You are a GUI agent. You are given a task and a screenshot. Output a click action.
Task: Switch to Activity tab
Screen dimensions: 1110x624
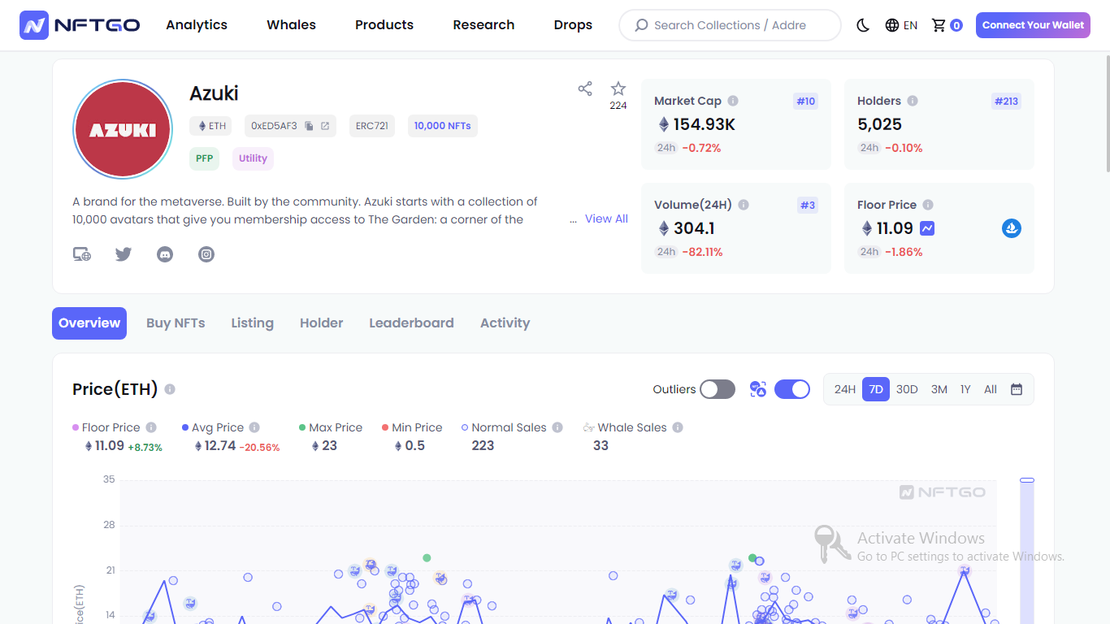(505, 323)
